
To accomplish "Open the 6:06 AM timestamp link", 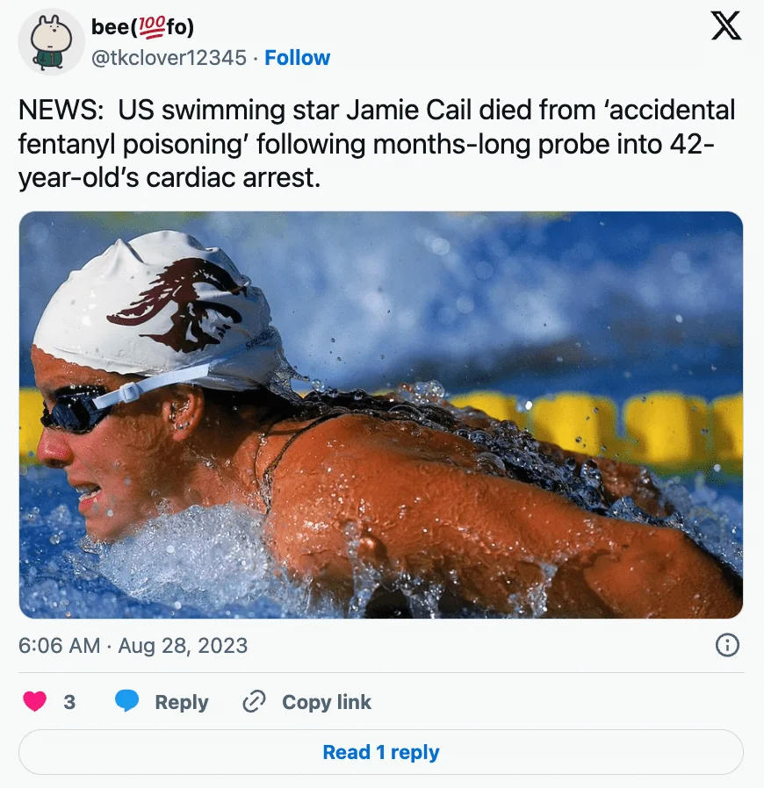I will click(x=59, y=646).
